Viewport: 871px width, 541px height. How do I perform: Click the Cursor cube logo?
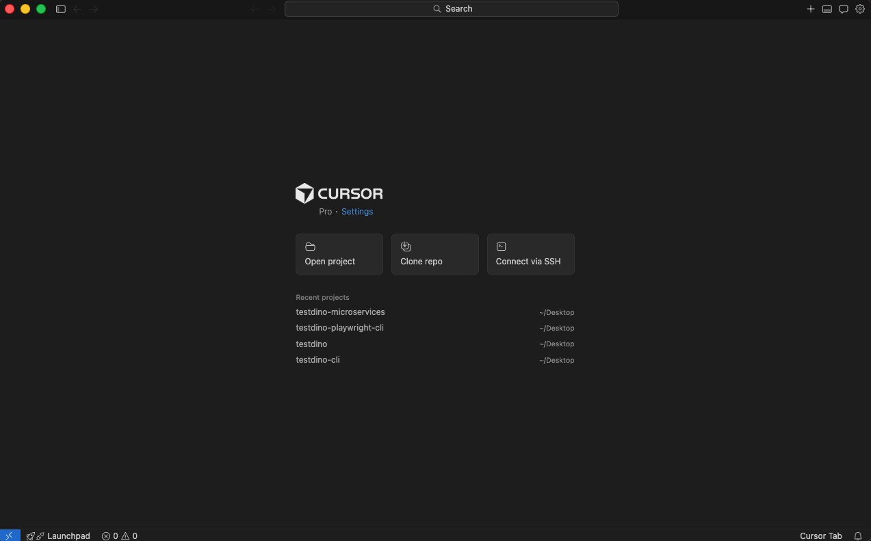(304, 193)
